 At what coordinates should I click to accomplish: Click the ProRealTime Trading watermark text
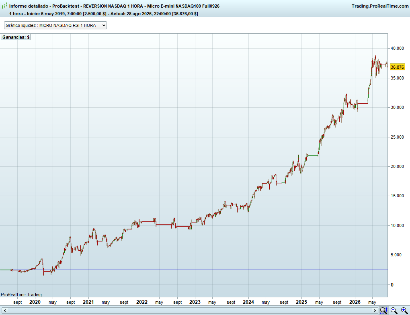[x=21, y=295]
